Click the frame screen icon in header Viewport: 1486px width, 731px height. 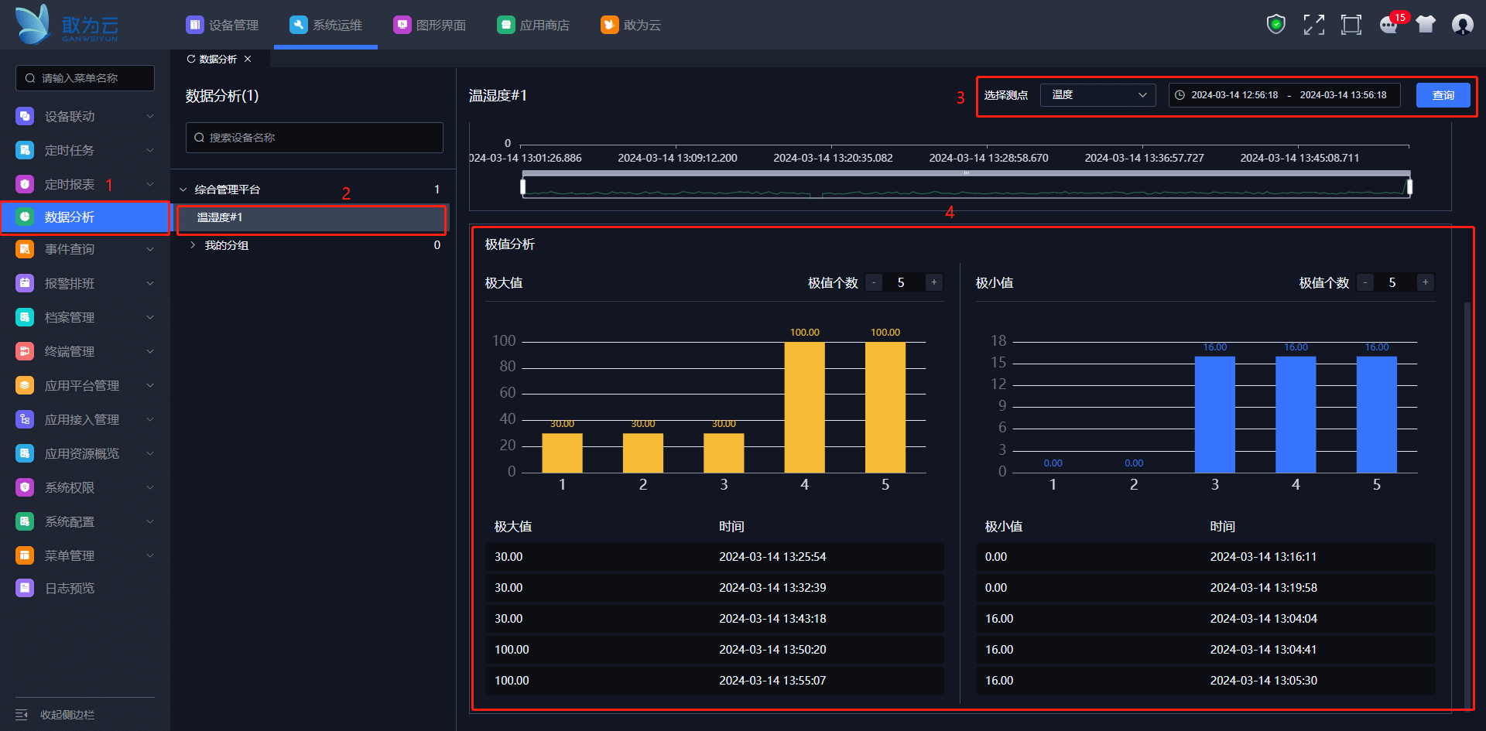coord(1351,25)
